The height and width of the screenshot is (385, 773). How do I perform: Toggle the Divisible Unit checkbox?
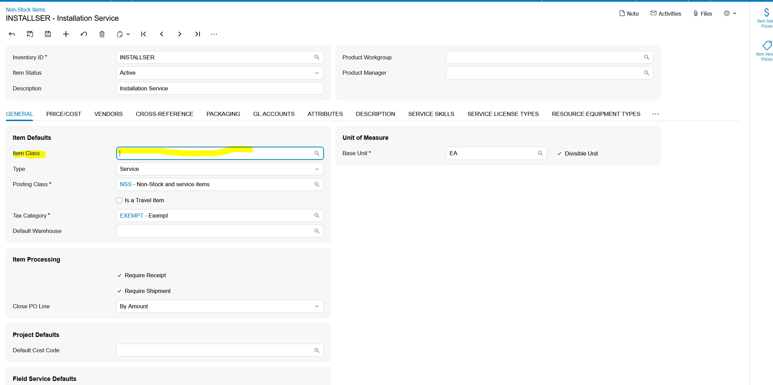pyautogui.click(x=559, y=154)
